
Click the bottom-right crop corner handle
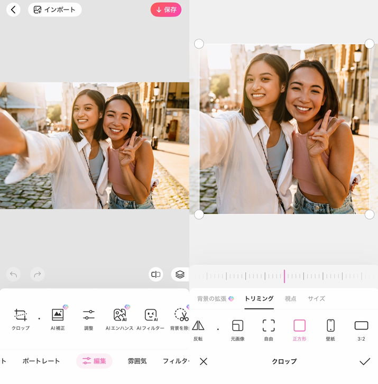370,214
